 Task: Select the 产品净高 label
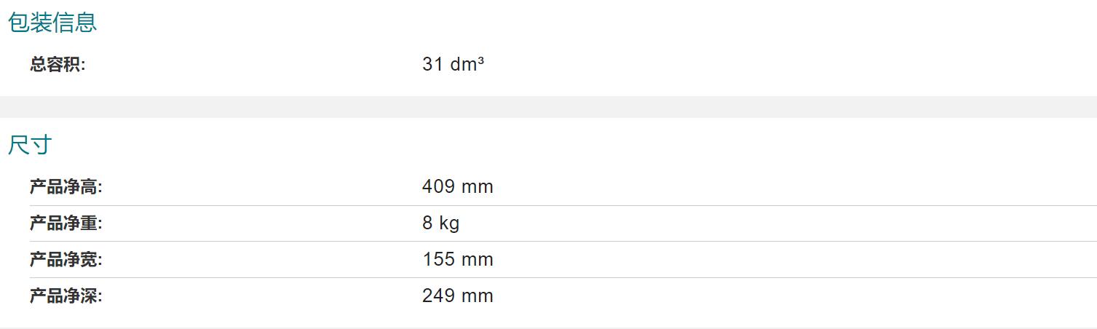[66, 187]
